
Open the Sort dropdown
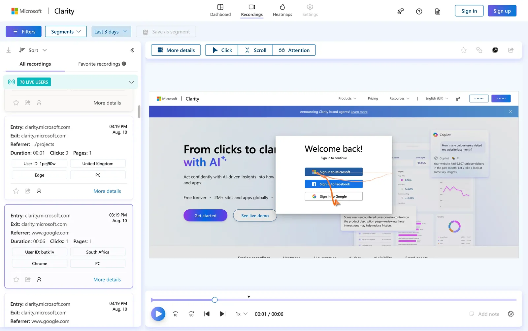[x=33, y=50]
